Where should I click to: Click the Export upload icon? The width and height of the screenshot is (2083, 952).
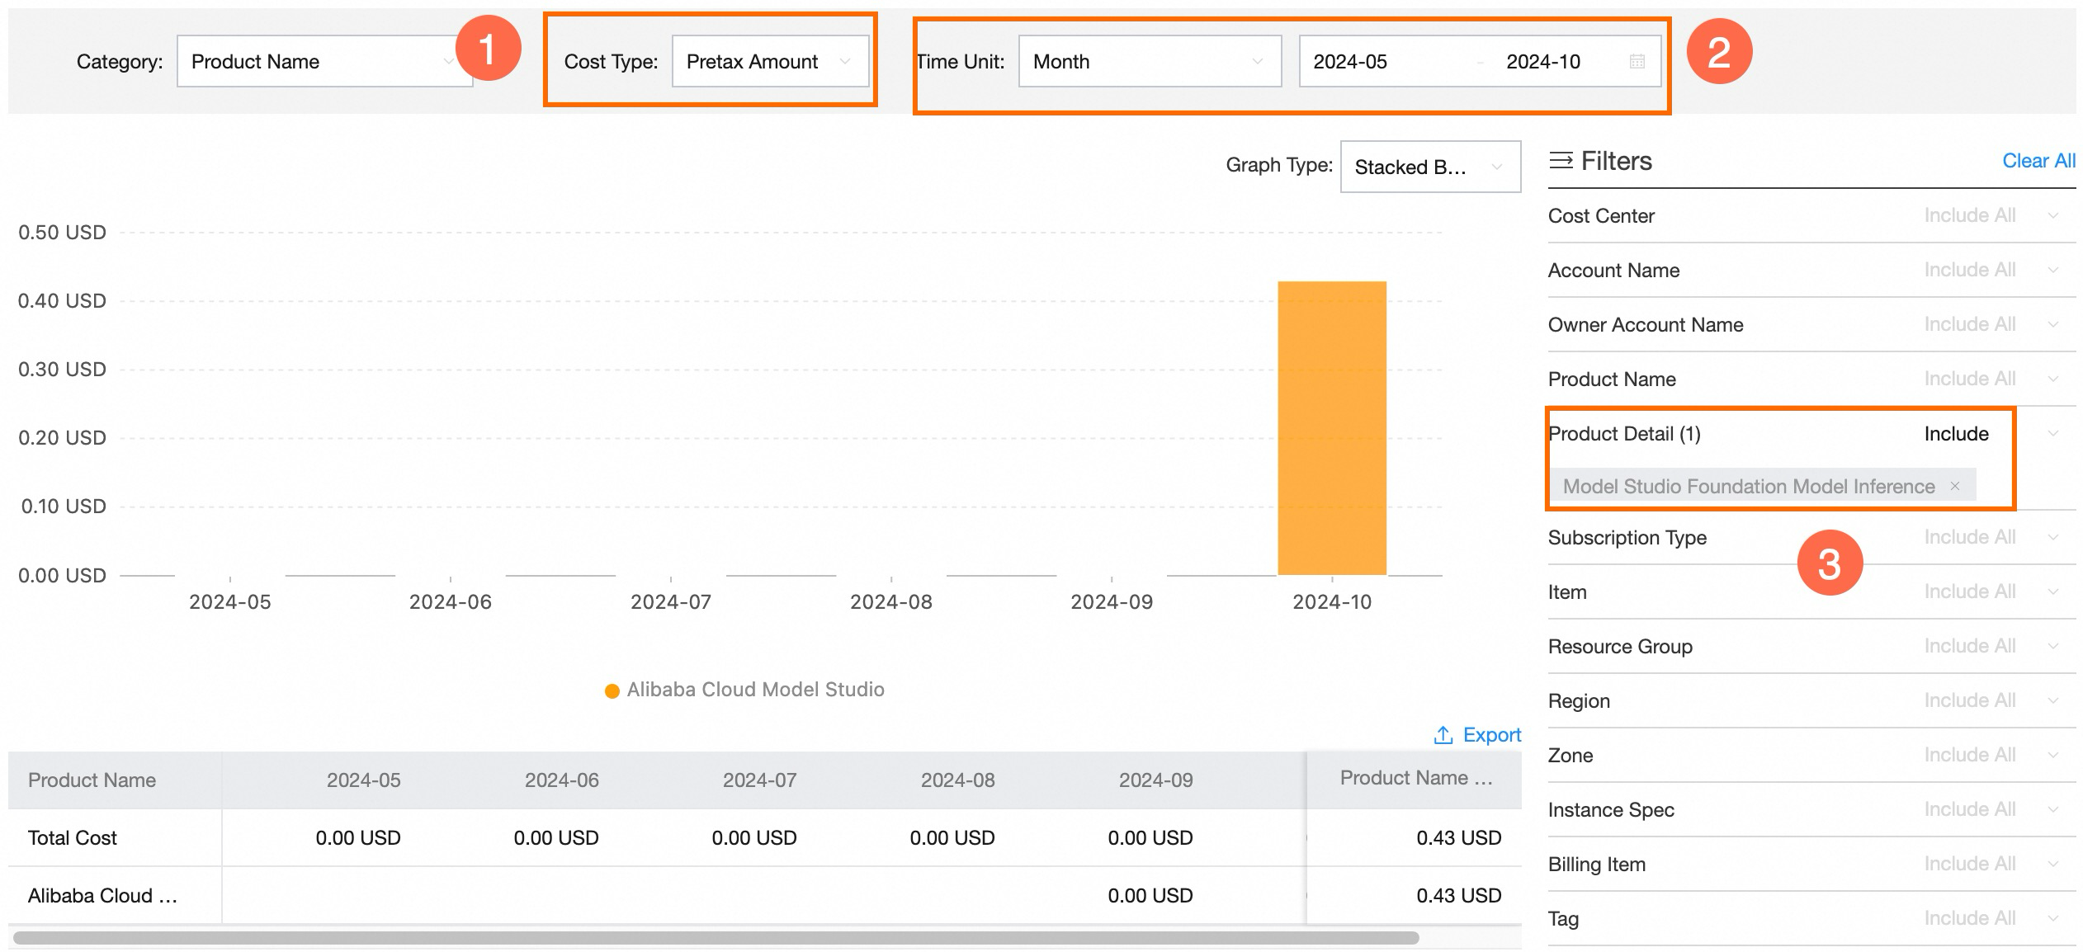[x=1443, y=734]
